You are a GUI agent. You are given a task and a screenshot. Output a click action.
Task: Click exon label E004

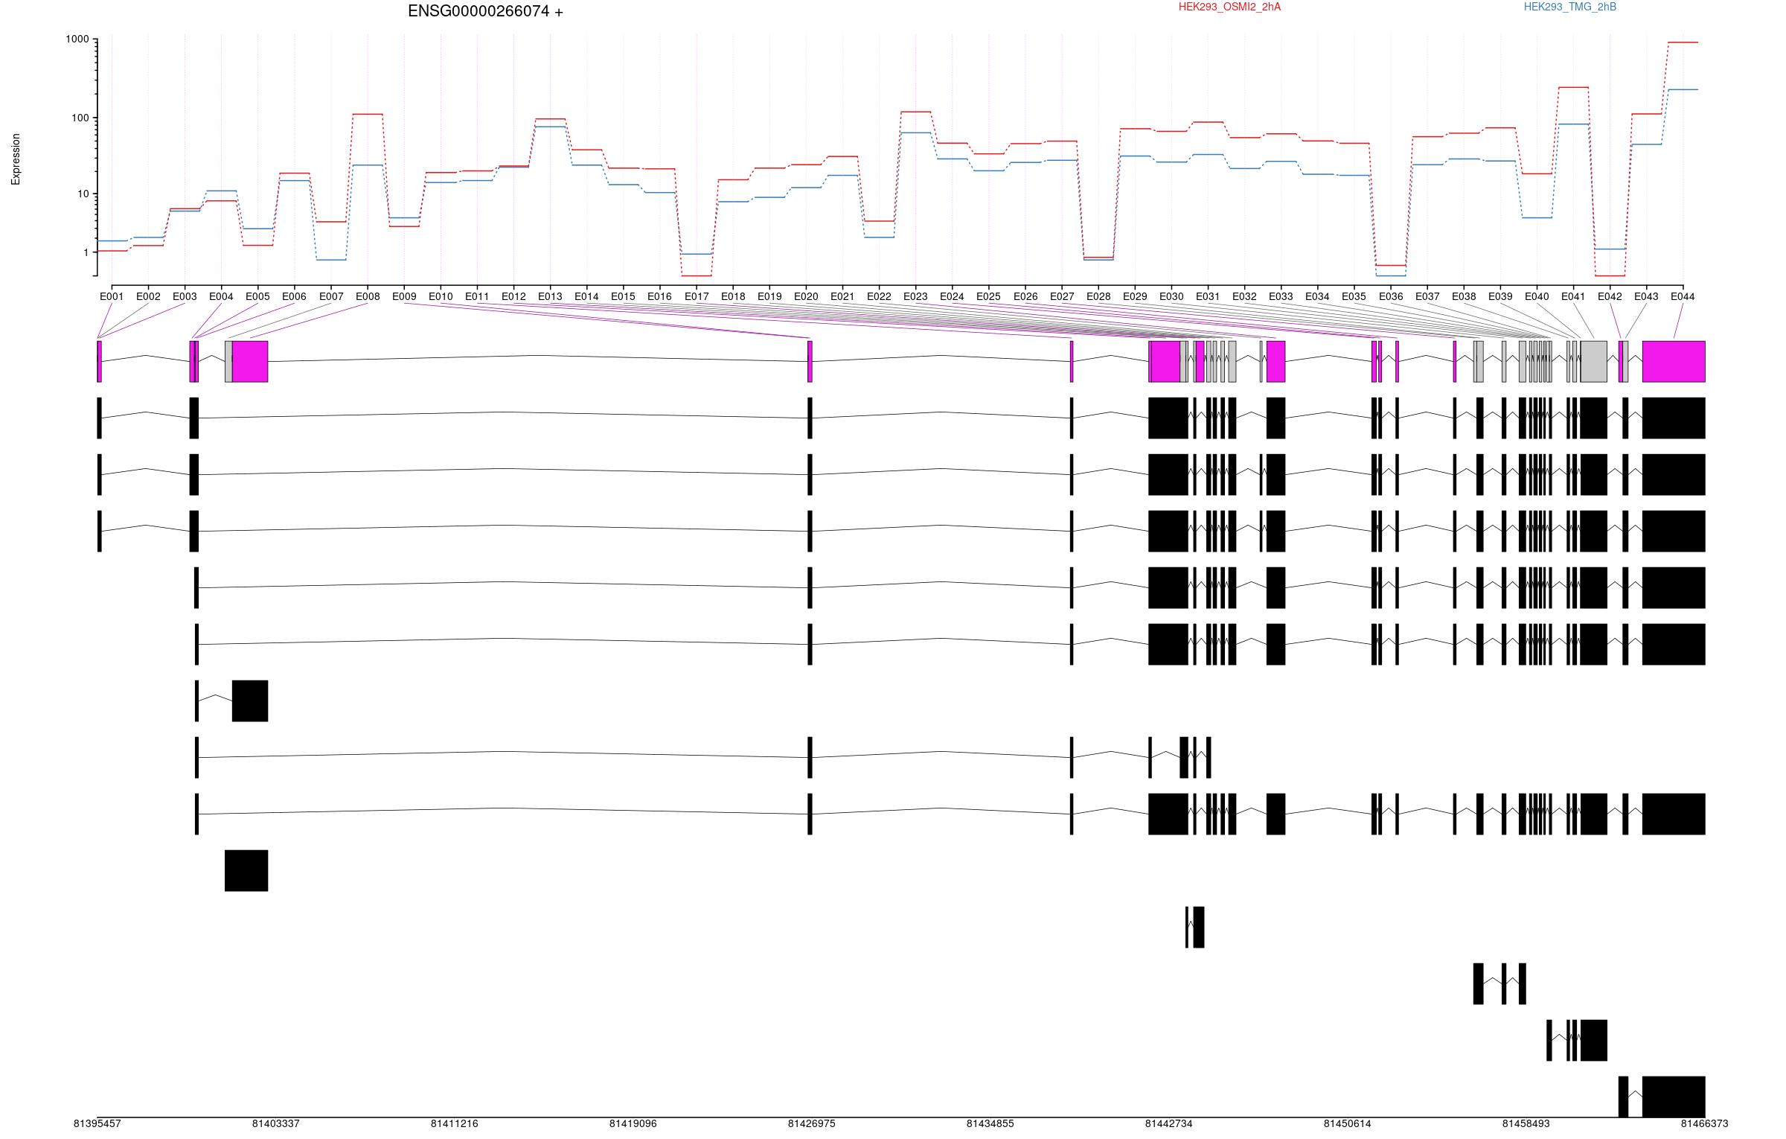[x=221, y=296]
